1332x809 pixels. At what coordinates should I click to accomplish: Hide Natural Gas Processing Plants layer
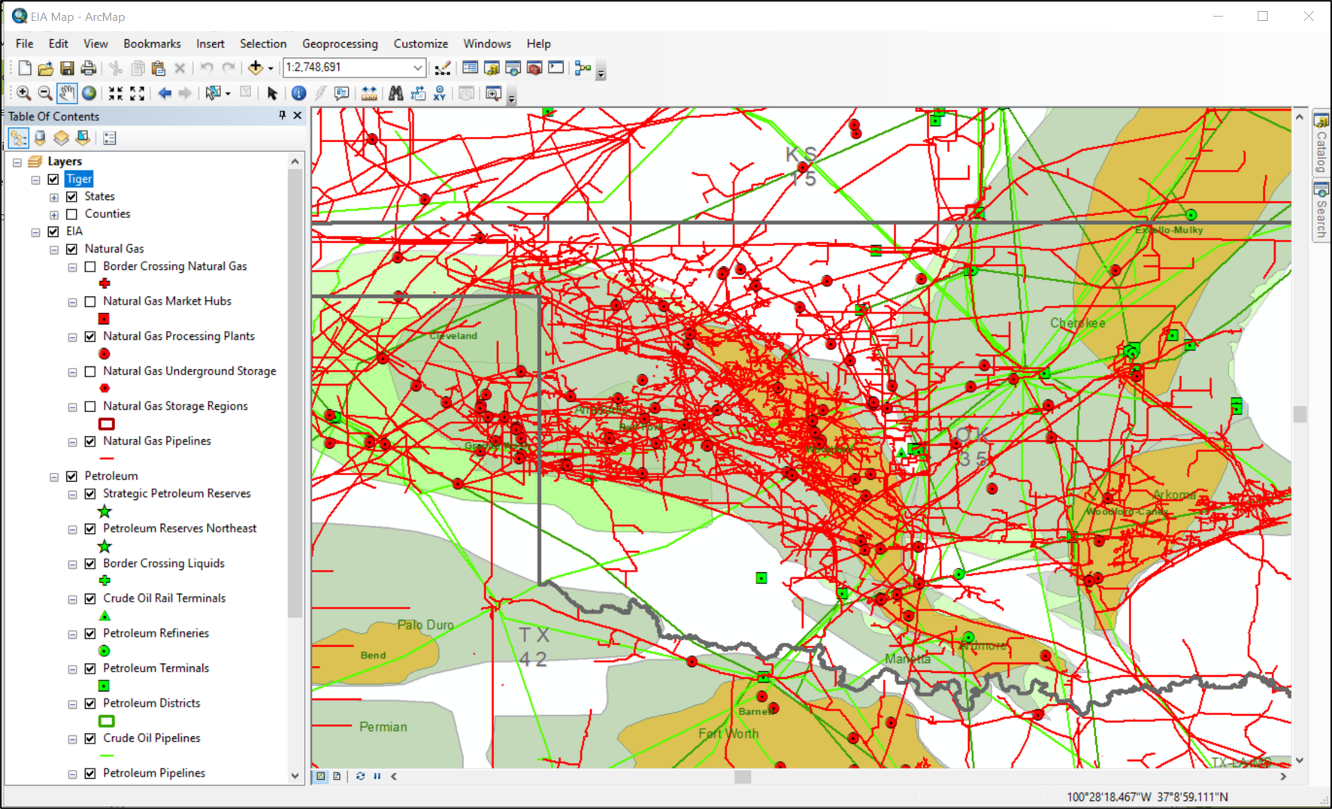(90, 337)
